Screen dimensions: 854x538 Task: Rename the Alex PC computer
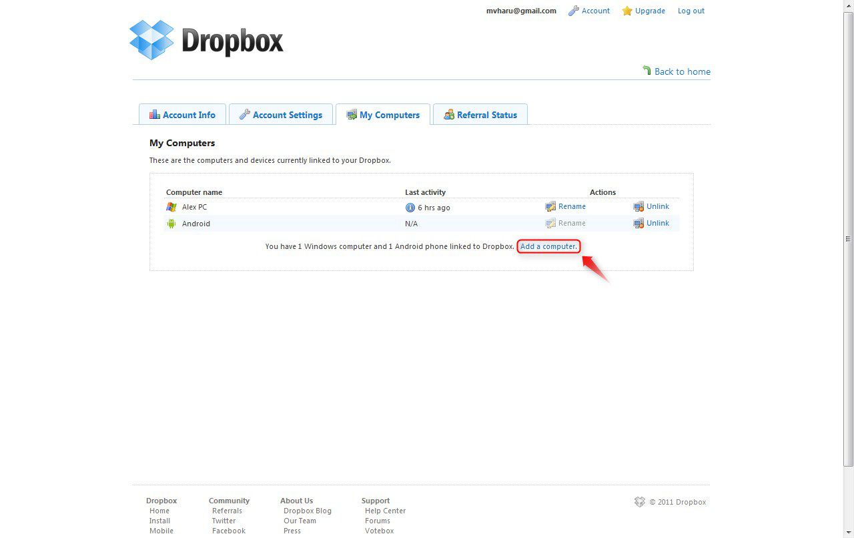pyautogui.click(x=572, y=206)
